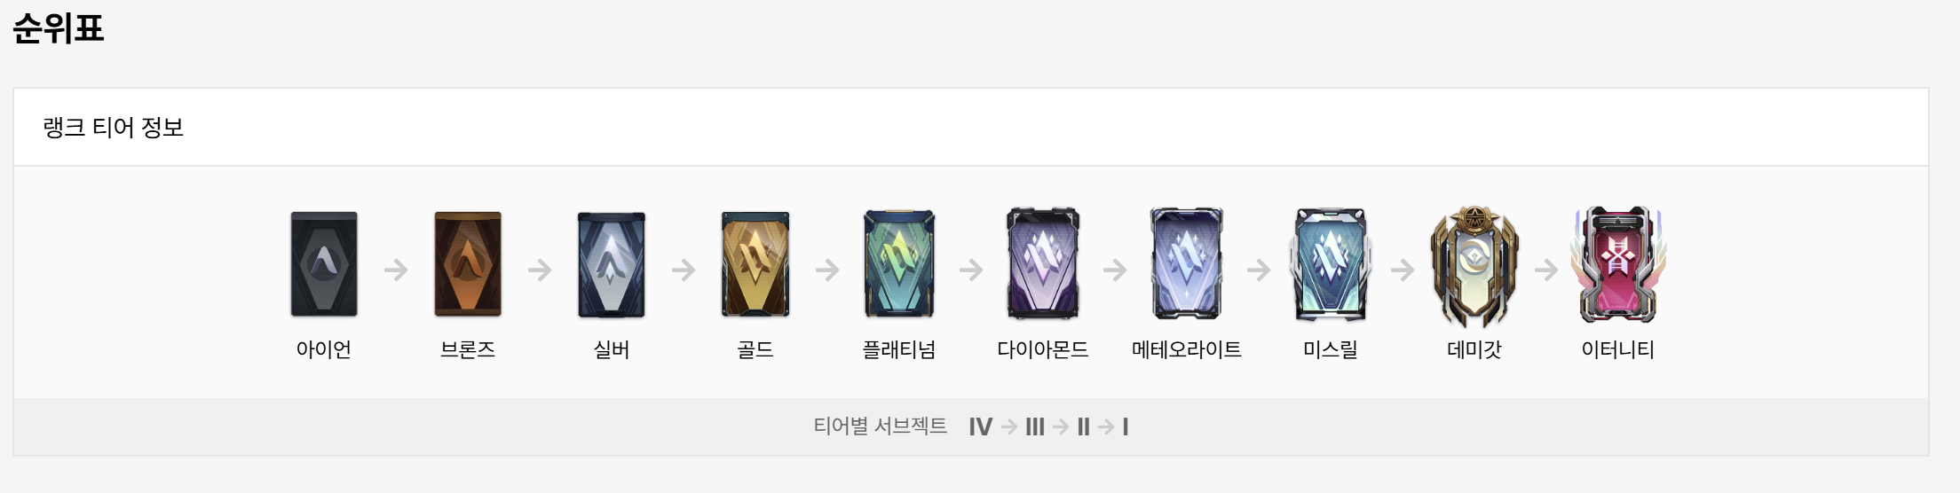Click the Iron (아이언) tier emblem
Image resolution: width=1960 pixels, height=493 pixels.
[324, 264]
